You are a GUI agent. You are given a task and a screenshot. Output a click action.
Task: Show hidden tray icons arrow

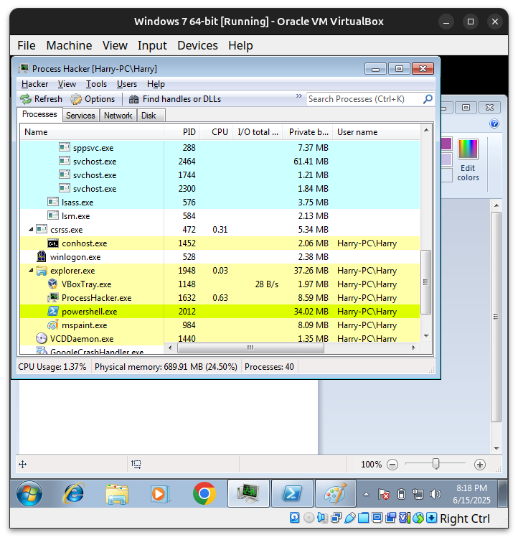(x=366, y=495)
